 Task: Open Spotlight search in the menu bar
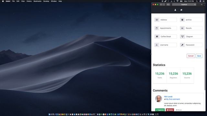point(197,1)
